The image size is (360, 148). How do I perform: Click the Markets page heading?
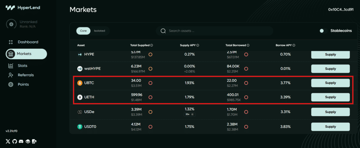pos(83,9)
